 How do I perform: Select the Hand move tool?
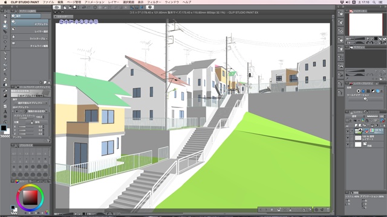(5, 22)
